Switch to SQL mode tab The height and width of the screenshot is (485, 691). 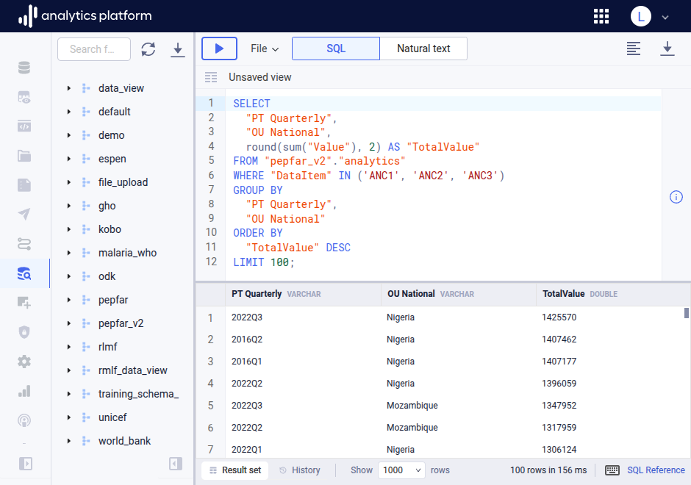point(336,48)
